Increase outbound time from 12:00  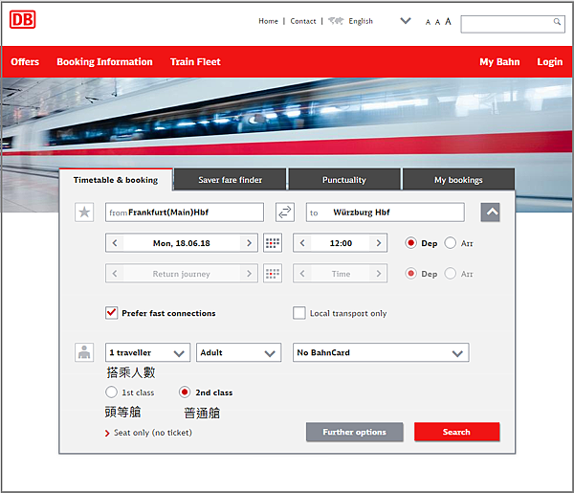(379, 243)
